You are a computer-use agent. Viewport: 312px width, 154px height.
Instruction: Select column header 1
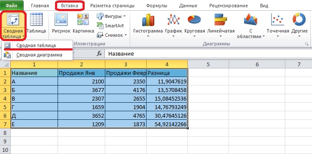tap(34, 64)
